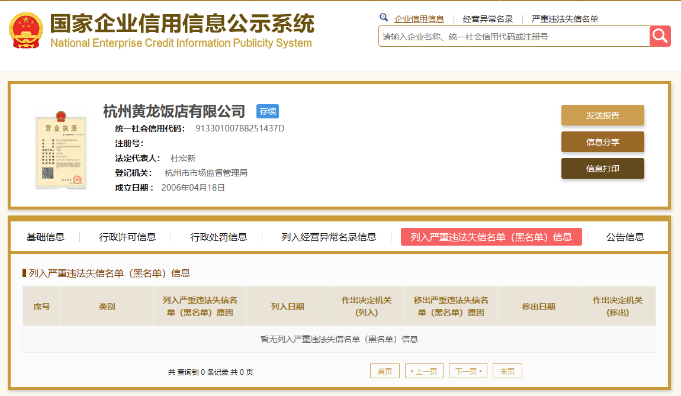Screen dimensions: 681x396
Task: Click the 信息打印 button
Action: [x=602, y=169]
